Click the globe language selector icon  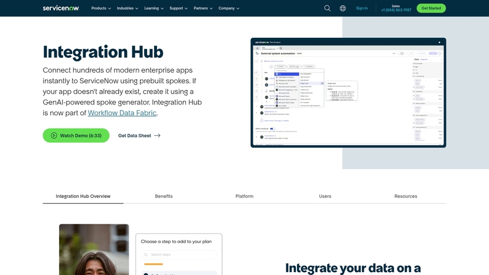point(343,8)
